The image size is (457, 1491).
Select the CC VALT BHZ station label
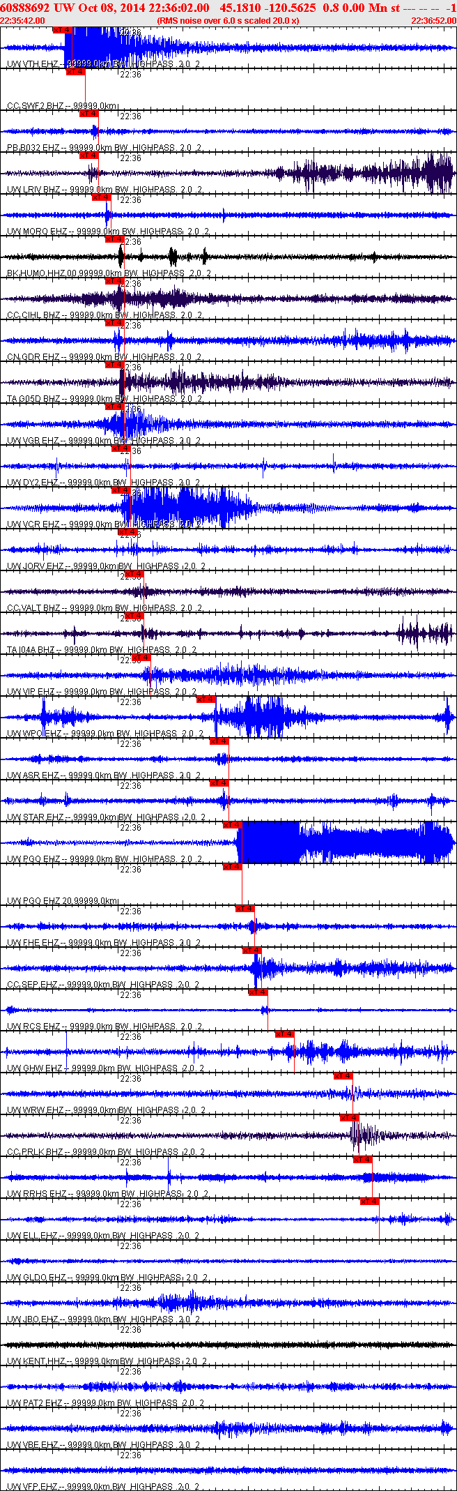(104, 608)
